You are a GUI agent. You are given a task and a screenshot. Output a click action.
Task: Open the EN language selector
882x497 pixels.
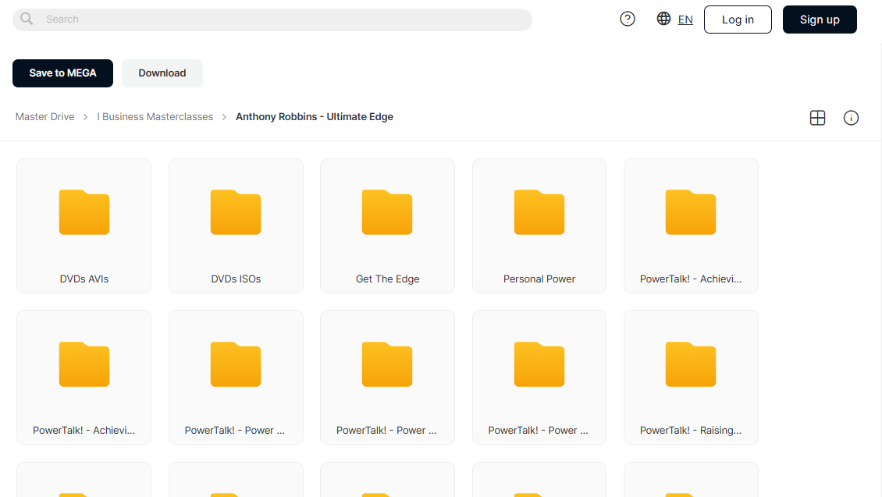point(685,20)
